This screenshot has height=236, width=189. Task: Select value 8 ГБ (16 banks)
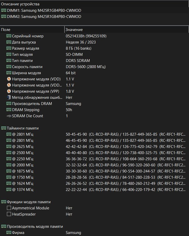(x=79, y=48)
